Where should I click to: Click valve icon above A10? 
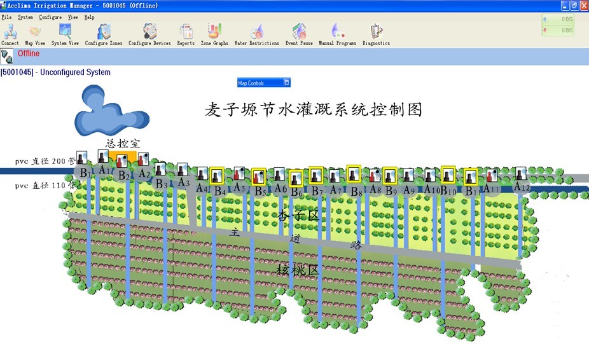click(x=430, y=175)
